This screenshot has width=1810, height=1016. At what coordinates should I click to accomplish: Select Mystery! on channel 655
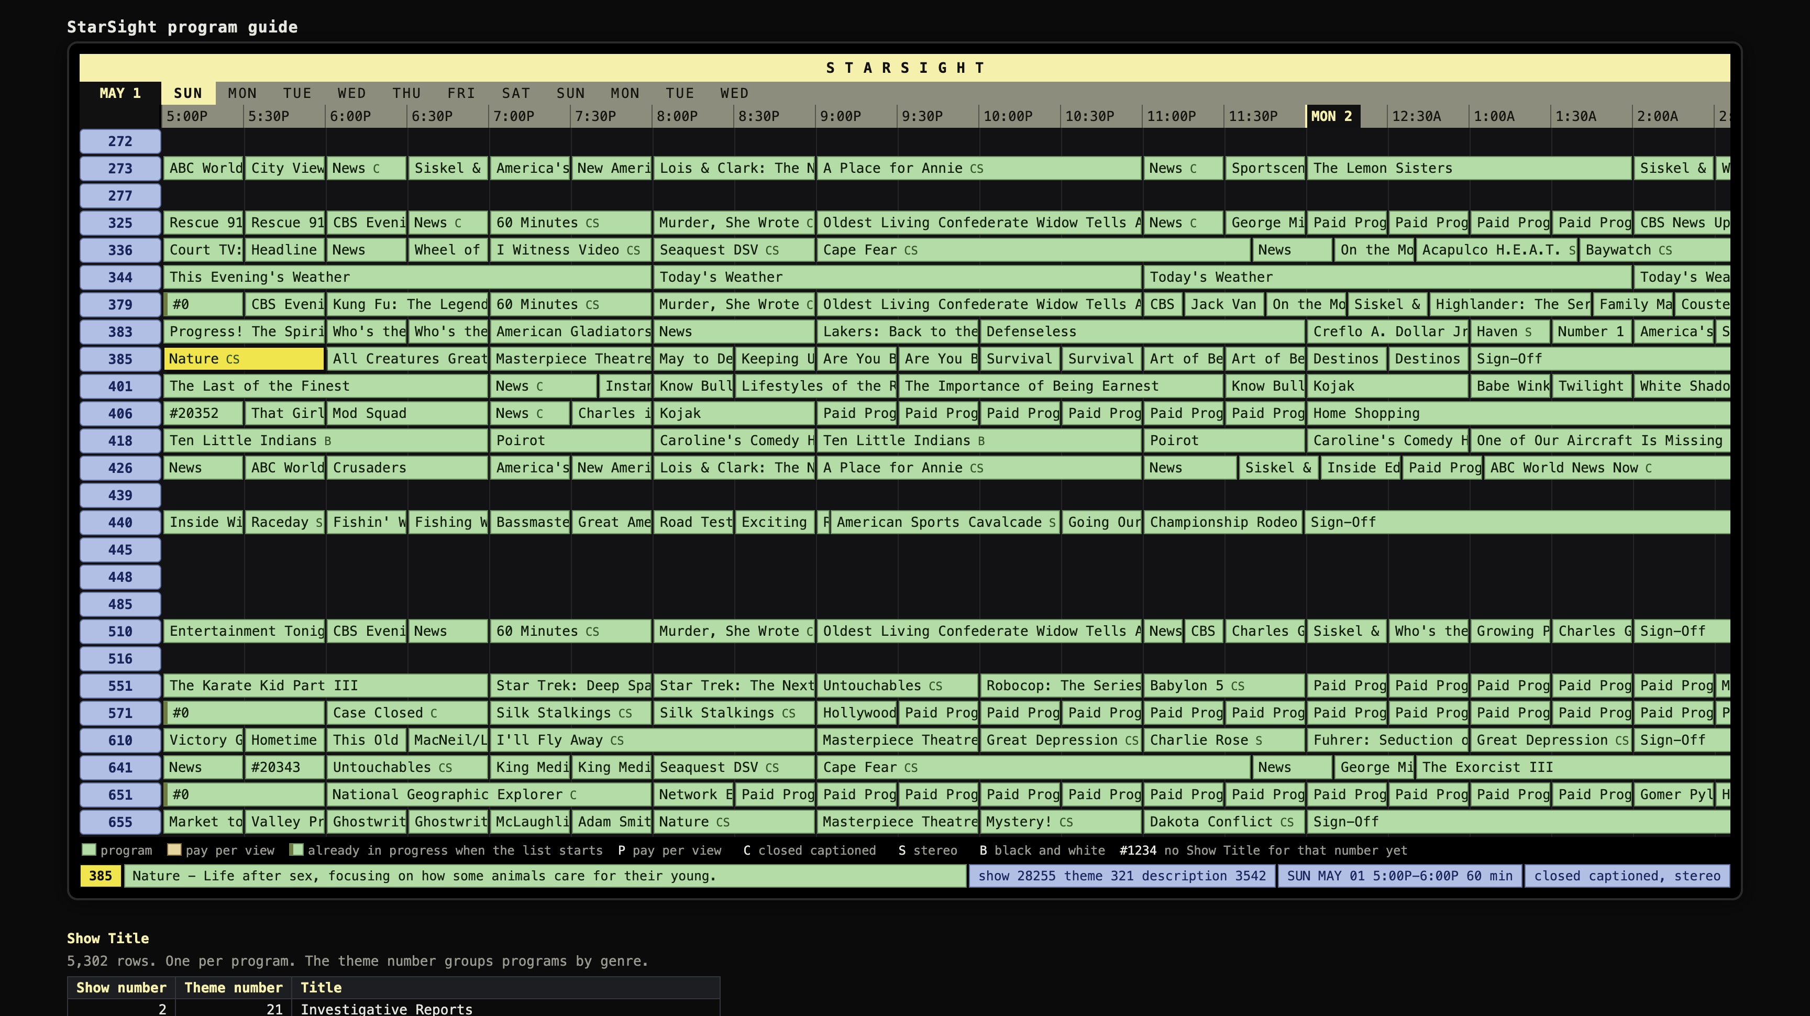[x=1060, y=822]
